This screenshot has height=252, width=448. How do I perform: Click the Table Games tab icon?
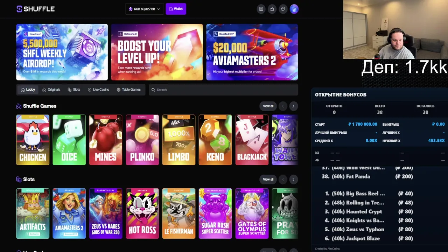coord(119,90)
